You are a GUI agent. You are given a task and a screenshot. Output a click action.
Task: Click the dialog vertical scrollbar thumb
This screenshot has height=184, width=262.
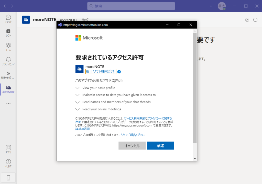(x=195, y=88)
